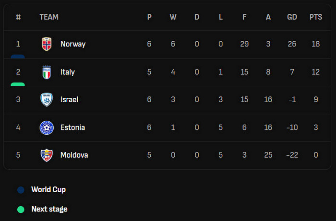Open the Italy team link
Image resolution: width=336 pixels, height=221 pixels.
pyautogui.click(x=68, y=72)
